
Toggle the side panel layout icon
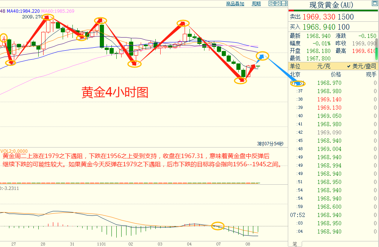click(x=284, y=3)
